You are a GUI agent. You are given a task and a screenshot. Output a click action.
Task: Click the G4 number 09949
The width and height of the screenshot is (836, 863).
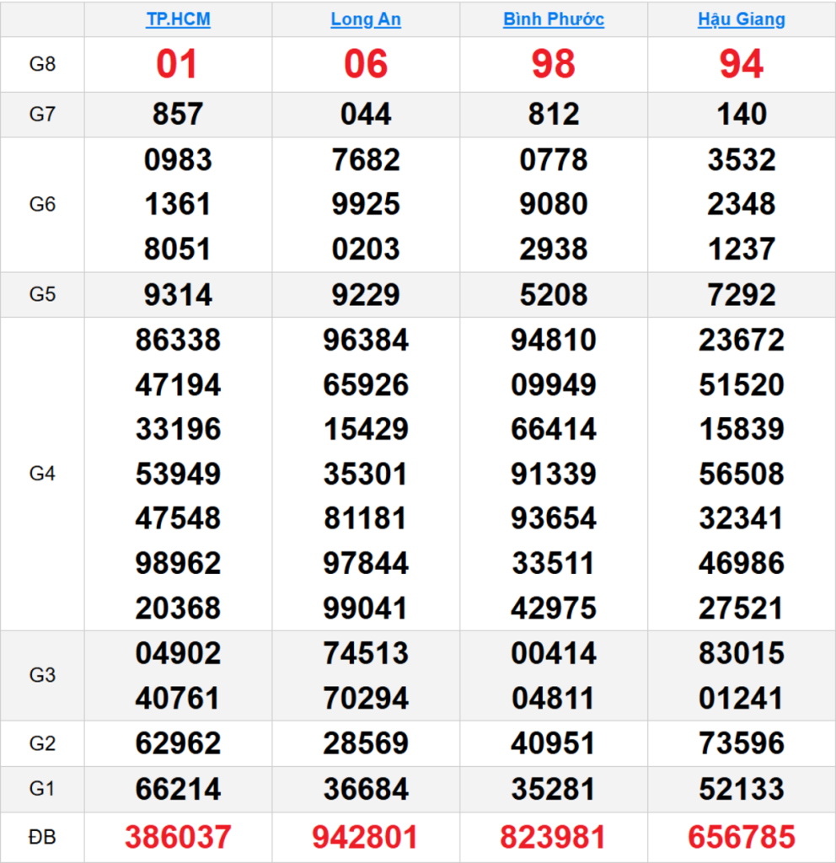[554, 385]
